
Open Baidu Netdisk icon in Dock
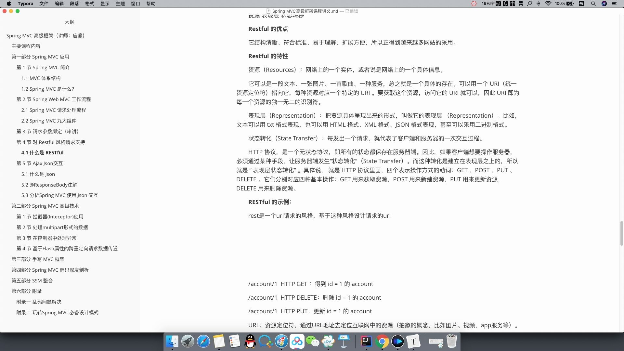click(297, 342)
